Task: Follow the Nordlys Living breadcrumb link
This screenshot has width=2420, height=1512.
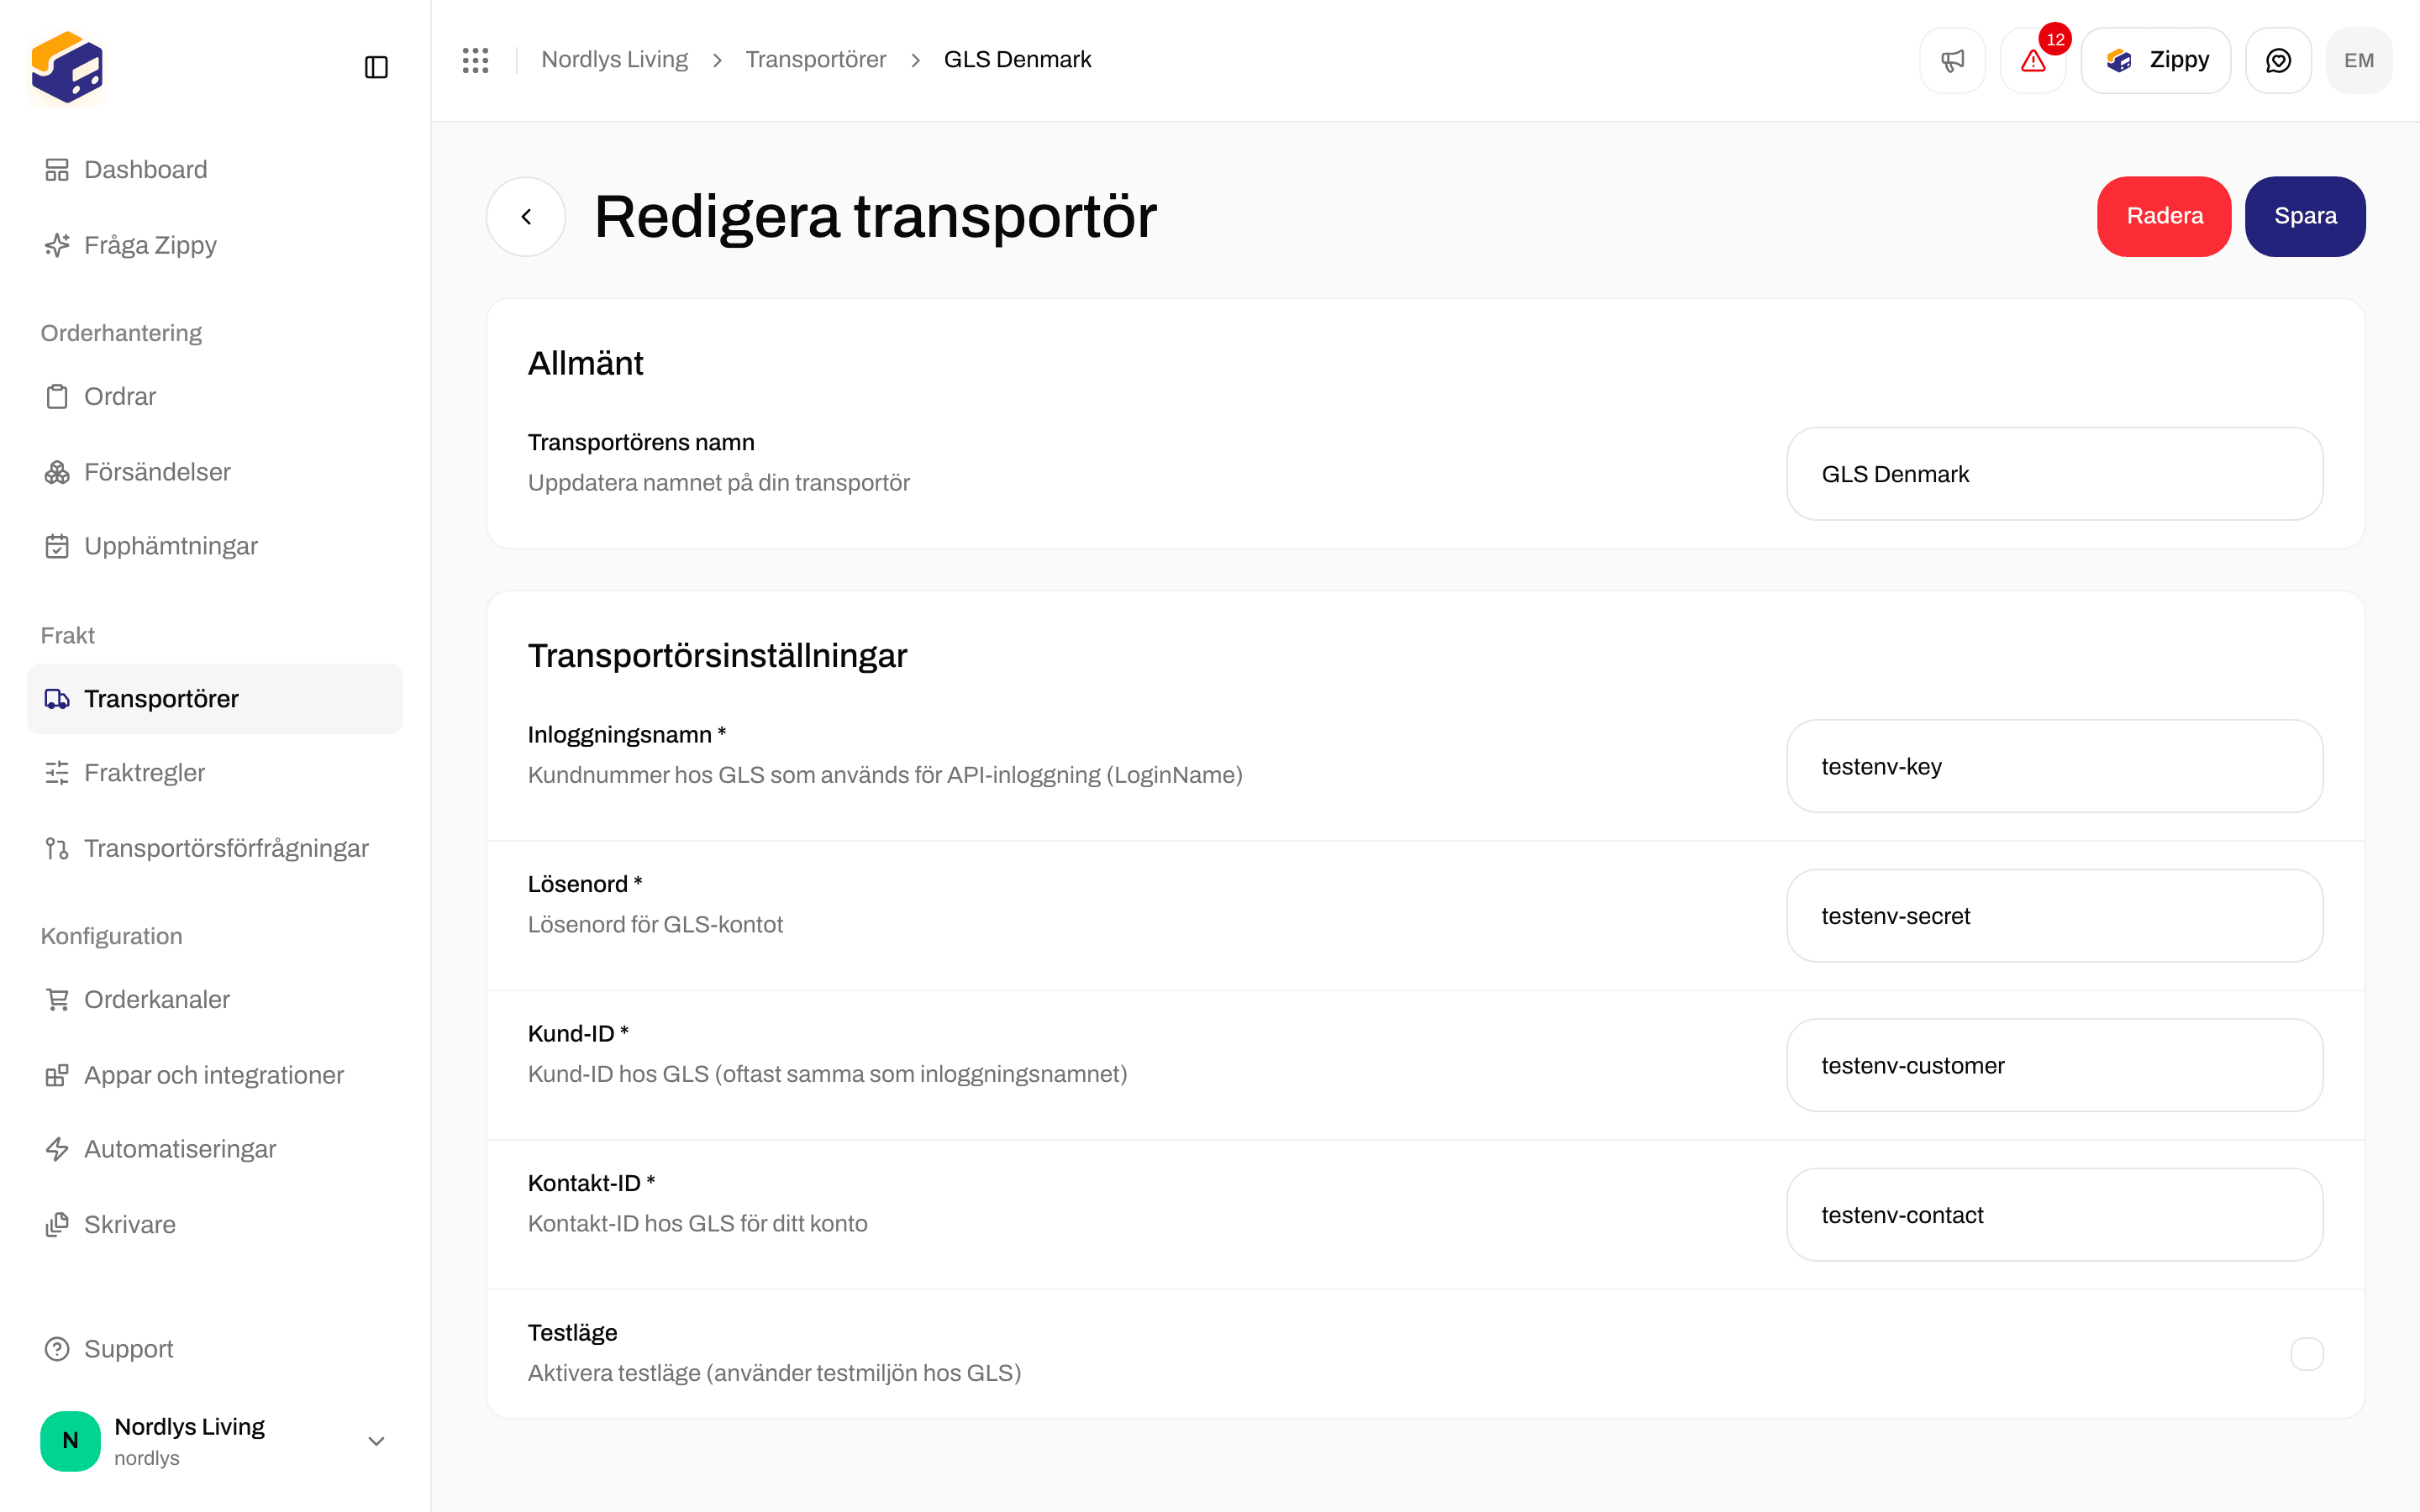Action: [x=614, y=60]
